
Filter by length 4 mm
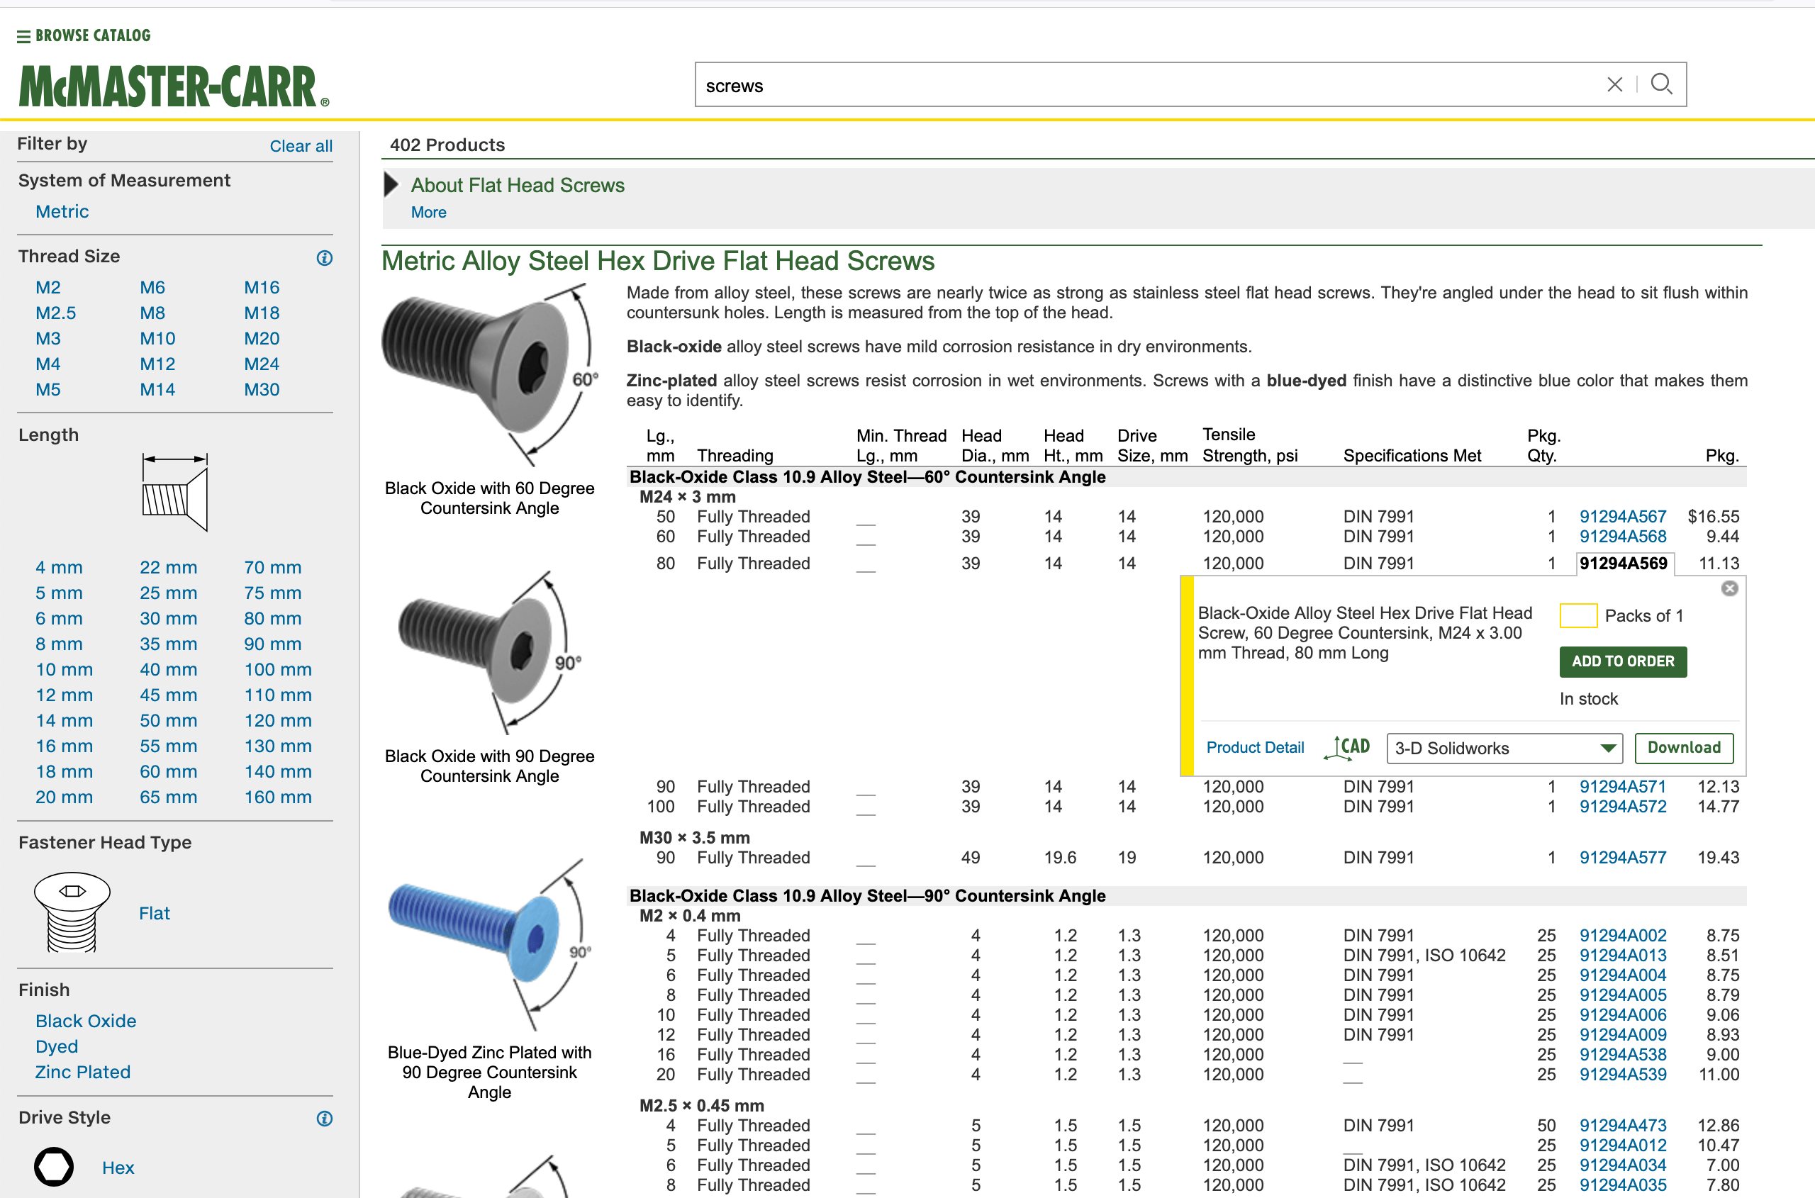[x=58, y=567]
